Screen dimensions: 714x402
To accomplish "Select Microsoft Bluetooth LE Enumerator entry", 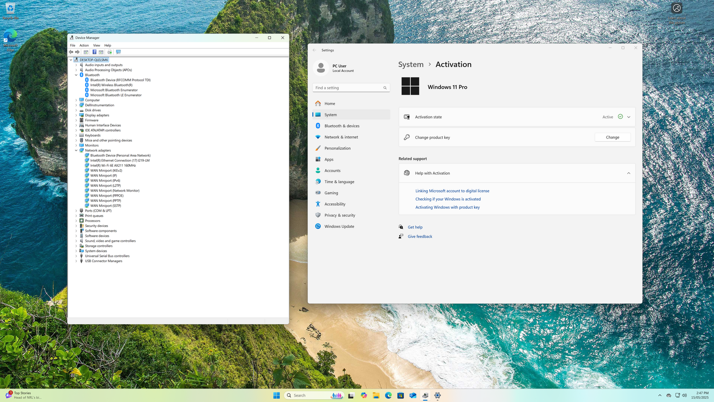I will coord(116,95).
